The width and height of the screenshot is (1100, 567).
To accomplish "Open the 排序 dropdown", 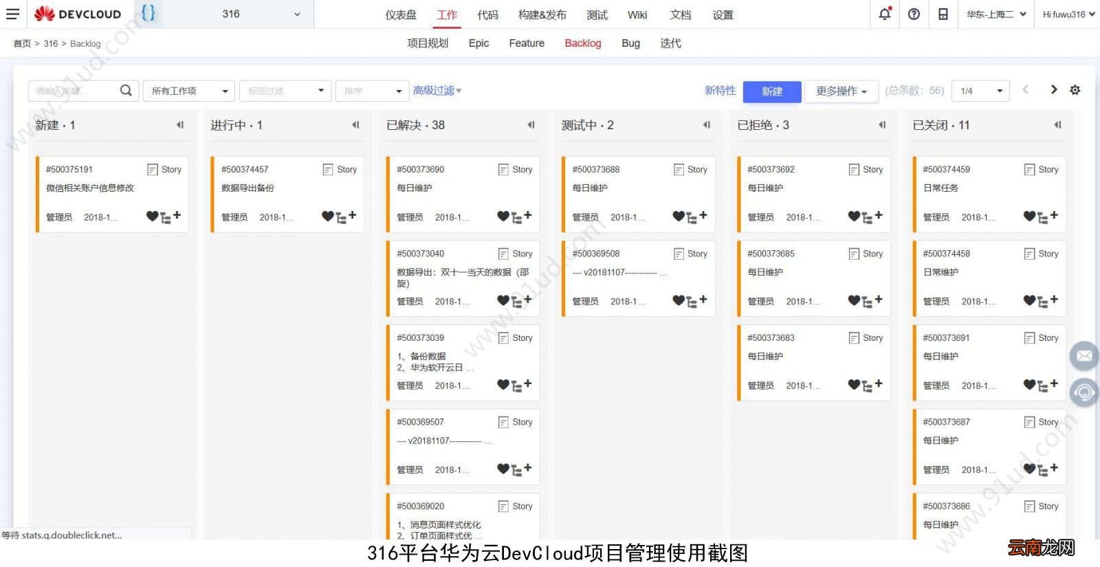I will 373,91.
